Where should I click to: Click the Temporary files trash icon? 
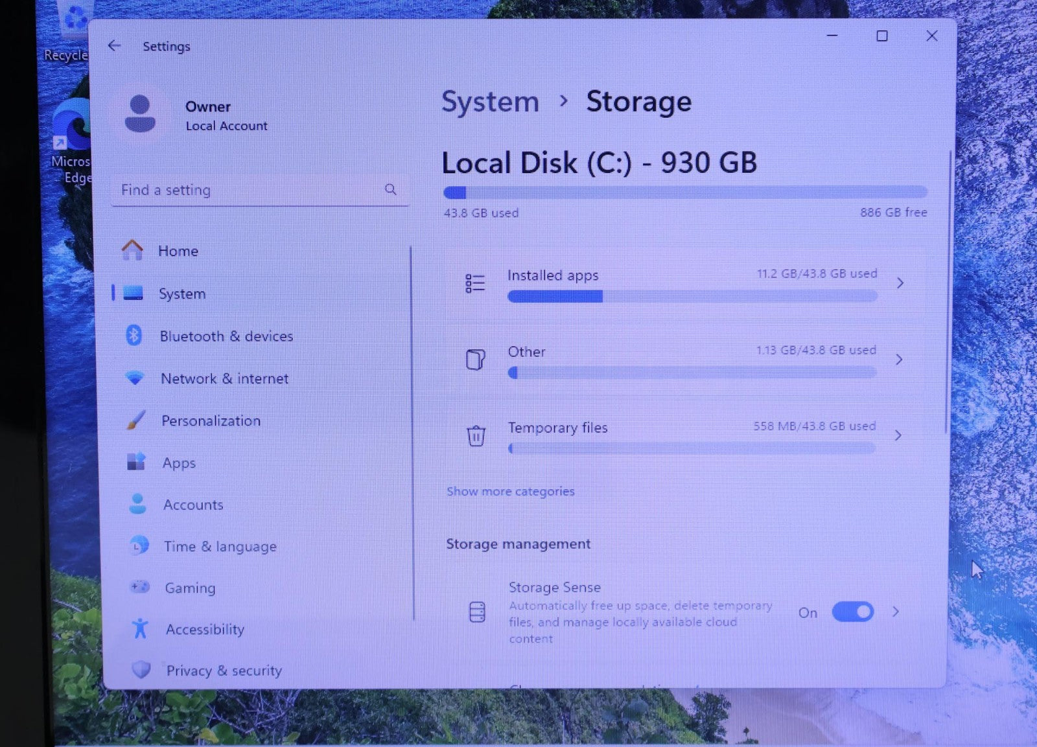pyautogui.click(x=476, y=435)
